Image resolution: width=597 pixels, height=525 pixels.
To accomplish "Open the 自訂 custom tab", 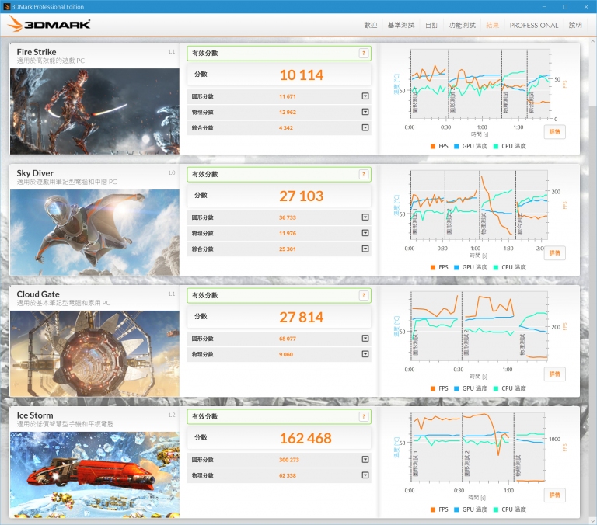I will [x=431, y=25].
